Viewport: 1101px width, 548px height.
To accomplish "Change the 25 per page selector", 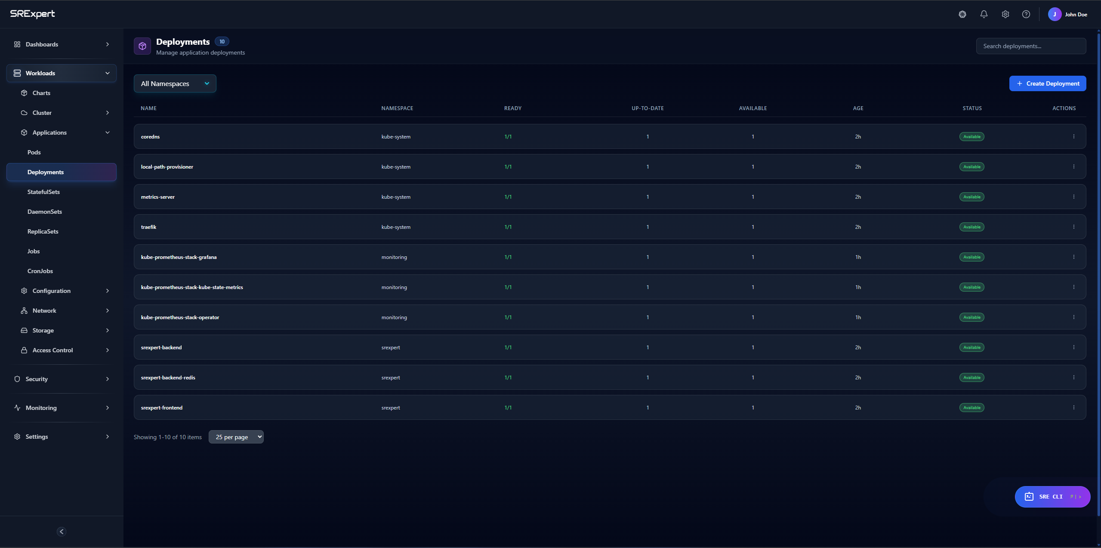I will tap(236, 437).
